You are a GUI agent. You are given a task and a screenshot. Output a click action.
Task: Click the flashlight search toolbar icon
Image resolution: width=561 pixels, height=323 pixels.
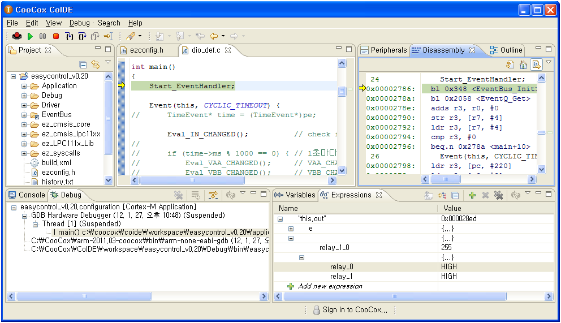point(131,36)
